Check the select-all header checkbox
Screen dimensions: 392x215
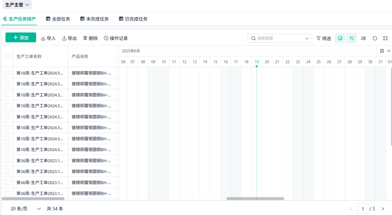8,56
